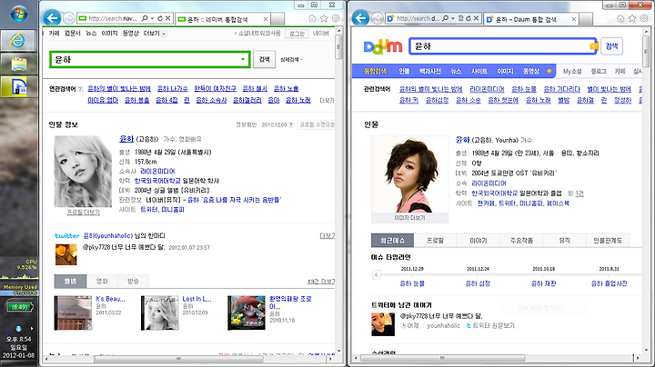
Task: Select the 주요작품 tab on the Daum page
Action: pos(521,241)
